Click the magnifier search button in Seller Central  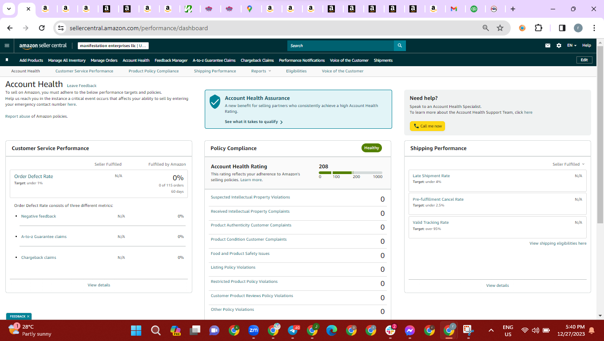[x=400, y=45]
